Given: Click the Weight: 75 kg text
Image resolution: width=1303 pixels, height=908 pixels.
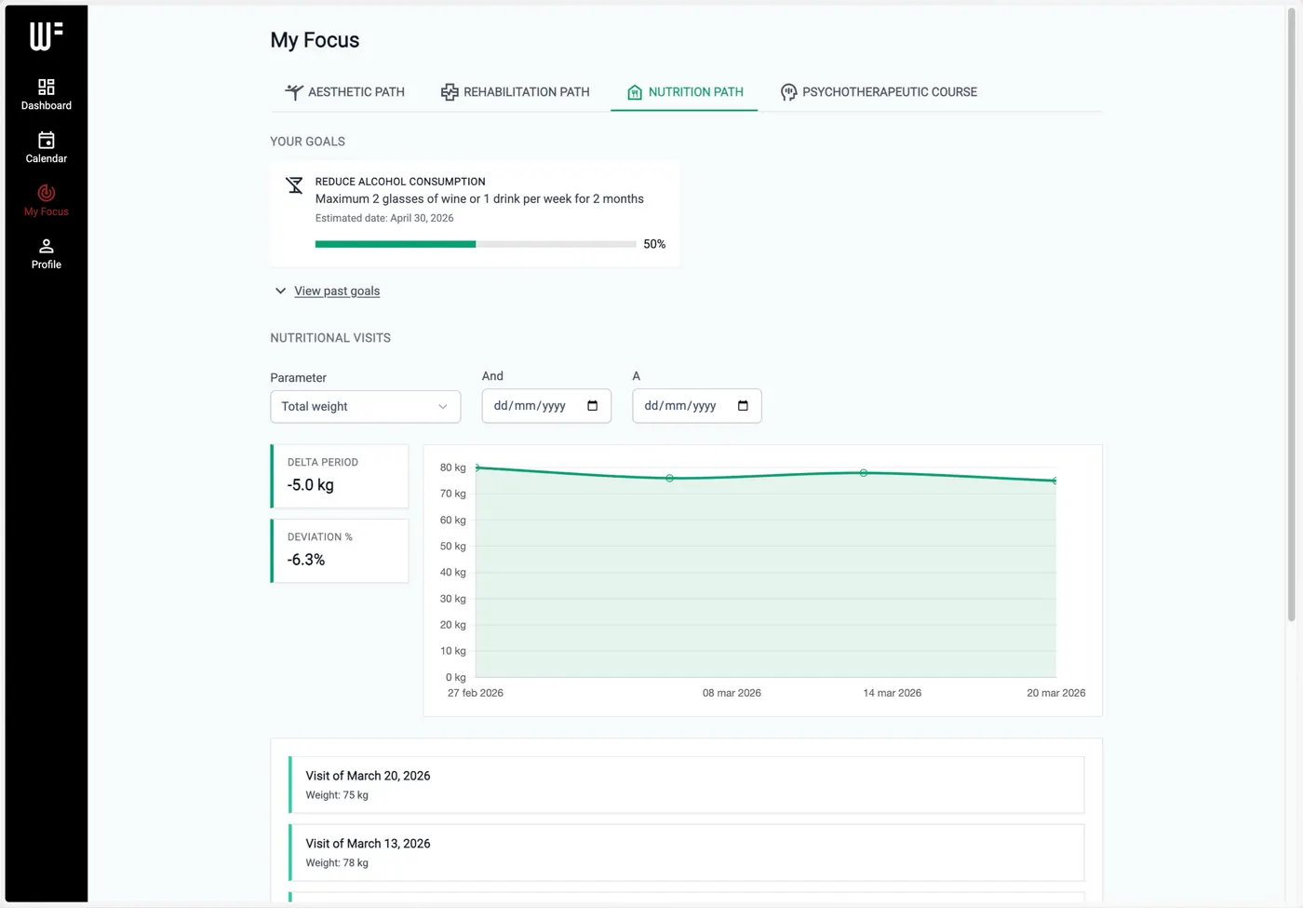Looking at the screenshot, I should click(x=337, y=795).
